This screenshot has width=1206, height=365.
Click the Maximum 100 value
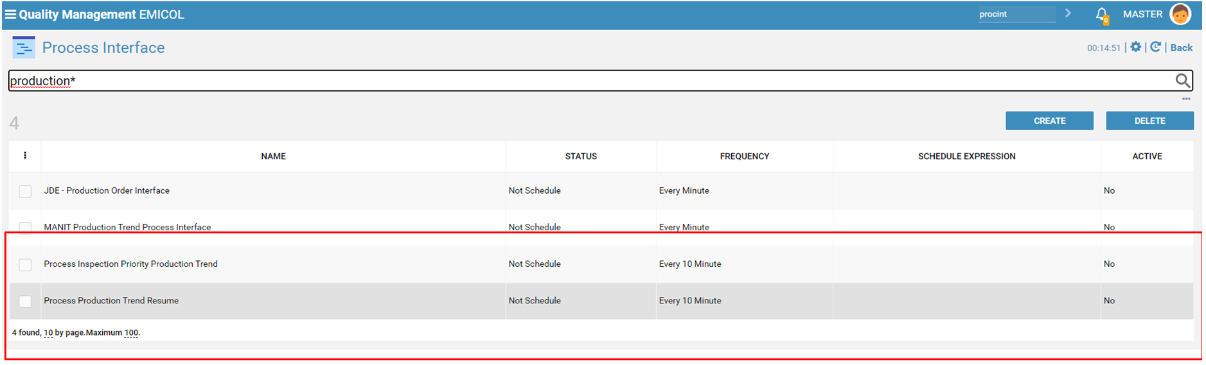click(131, 332)
